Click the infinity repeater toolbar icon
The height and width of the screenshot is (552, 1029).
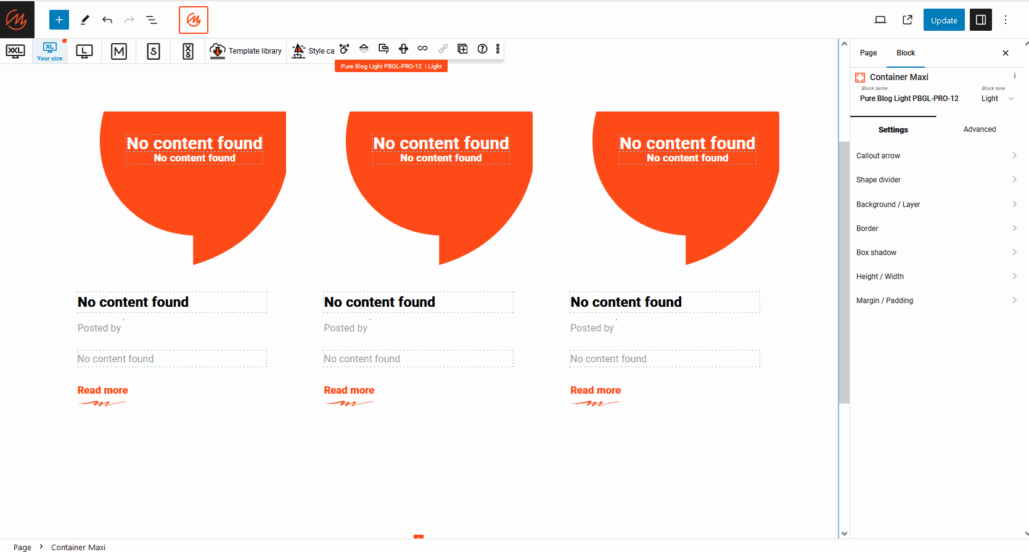(x=422, y=49)
